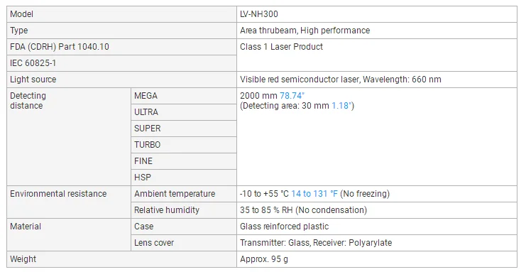This screenshot has height=272, width=526.
Task: Click the blue 14 to 131 °F value
Action: [314, 194]
